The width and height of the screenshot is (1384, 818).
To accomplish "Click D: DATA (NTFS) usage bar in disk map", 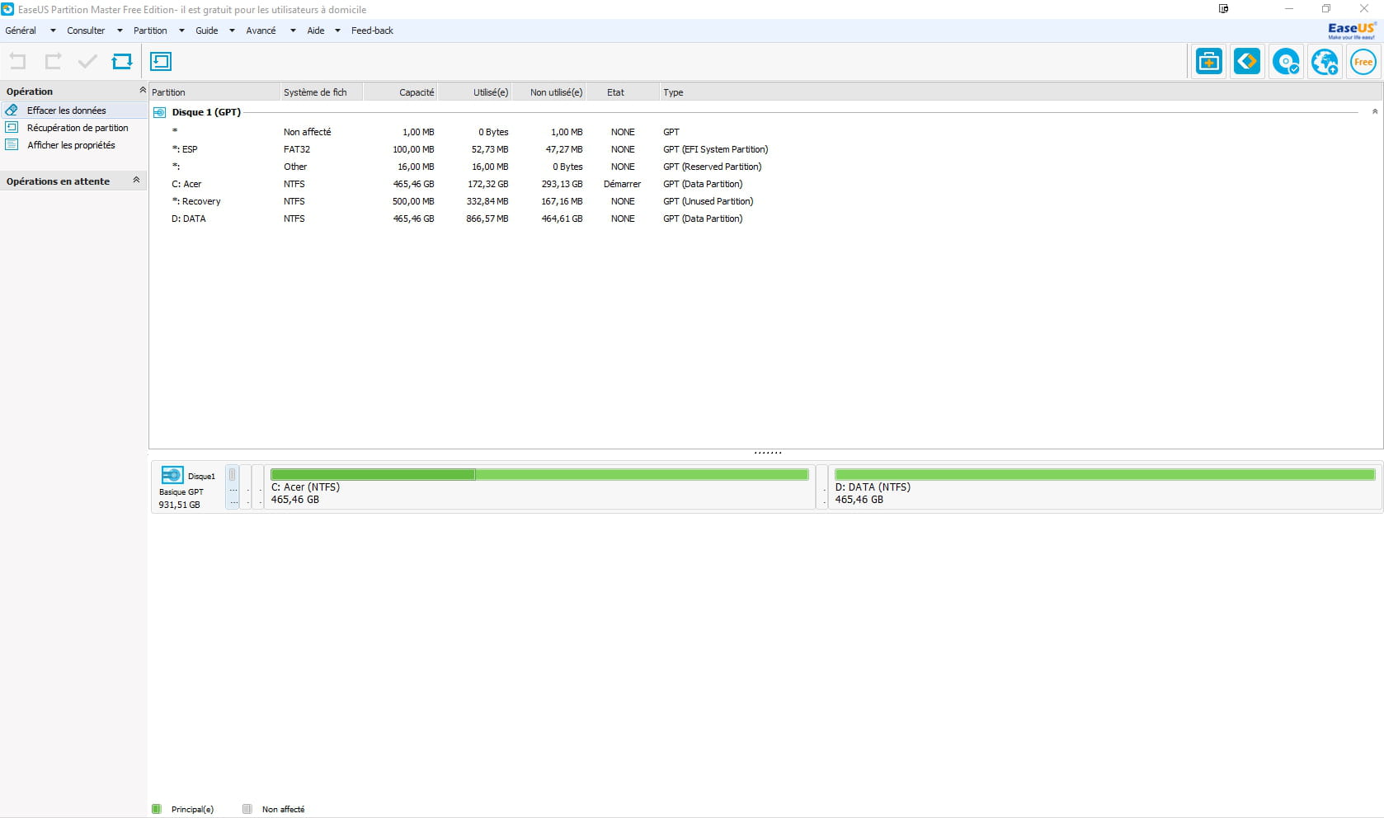I will 1104,474.
